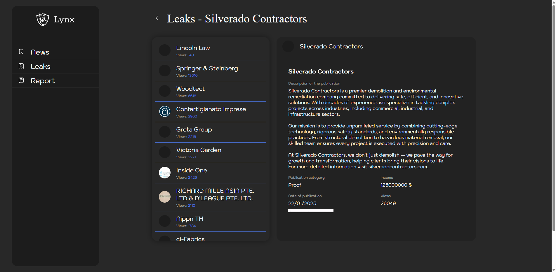556x272 pixels.
Task: Click the dark avatar next to Lincoln Law
Action: (165, 50)
